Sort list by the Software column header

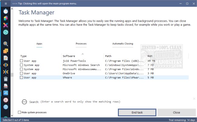pos(69,56)
